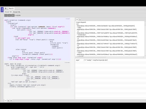This screenshot has width=146, height=109.
Task: Click drop-while in the normalize form
Action: (49, 33)
